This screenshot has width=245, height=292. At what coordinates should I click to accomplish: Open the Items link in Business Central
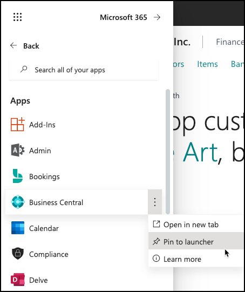pyautogui.click(x=207, y=64)
